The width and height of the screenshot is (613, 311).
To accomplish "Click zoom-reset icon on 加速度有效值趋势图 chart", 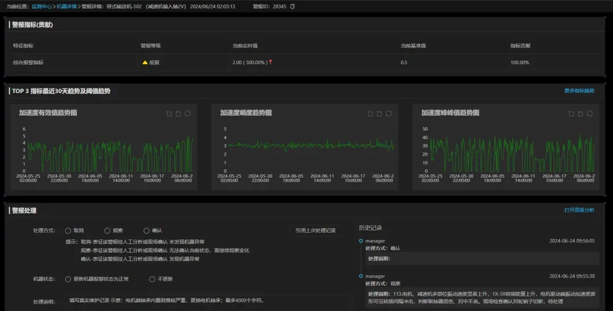I will 178,114.
